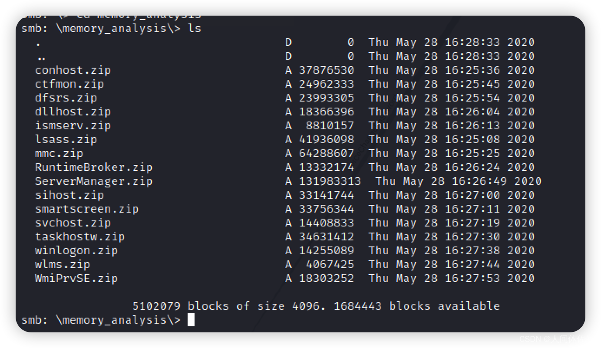Click the sihost.zip filename
The image size is (601, 348).
click(69, 195)
